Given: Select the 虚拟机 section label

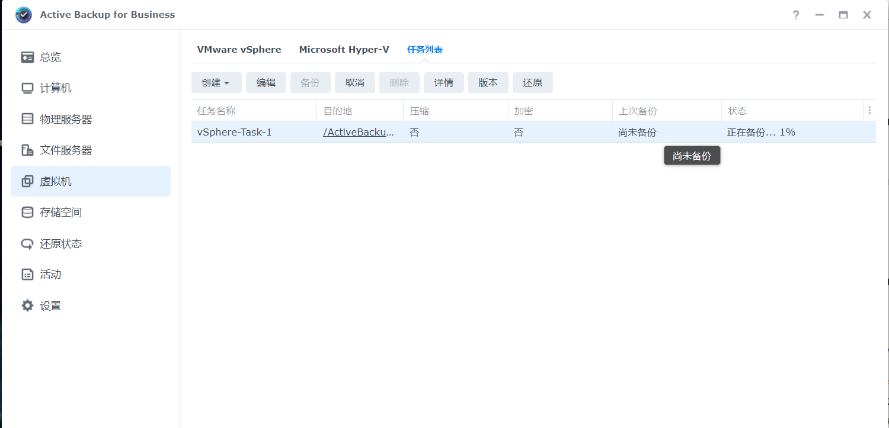Looking at the screenshot, I should [56, 181].
